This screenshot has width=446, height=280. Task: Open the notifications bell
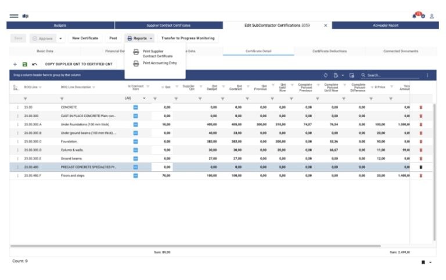pos(415,16)
